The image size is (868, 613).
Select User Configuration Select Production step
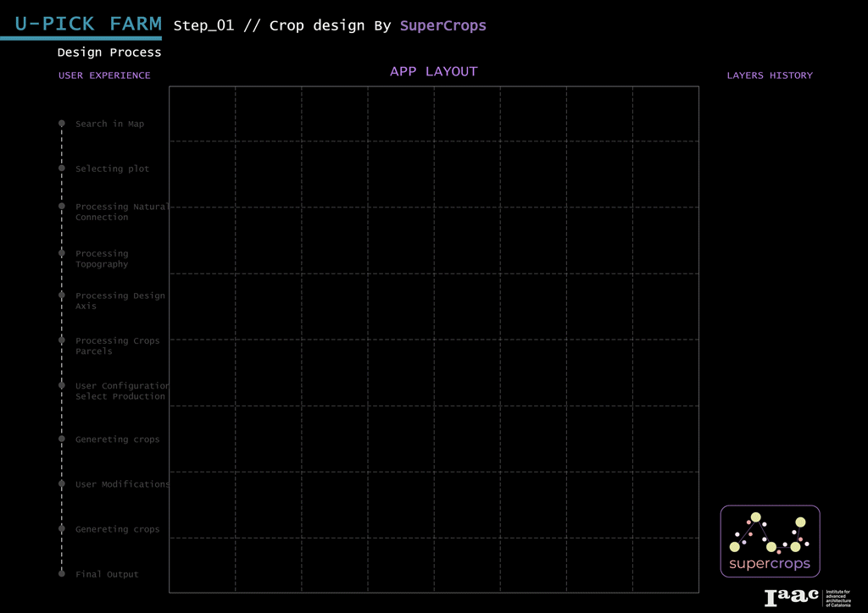[x=121, y=391]
